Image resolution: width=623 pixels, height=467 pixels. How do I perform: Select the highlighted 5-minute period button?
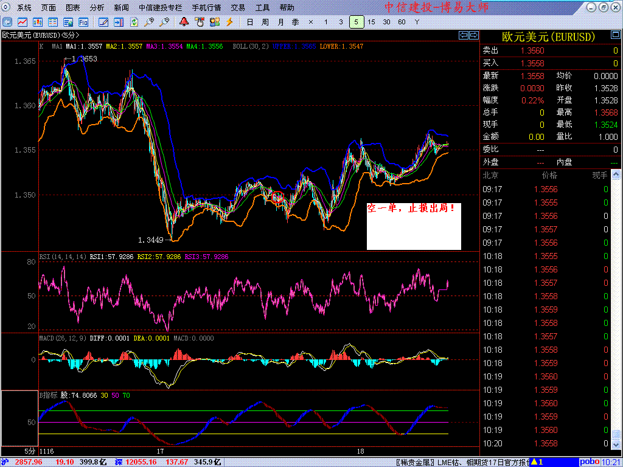357,22
